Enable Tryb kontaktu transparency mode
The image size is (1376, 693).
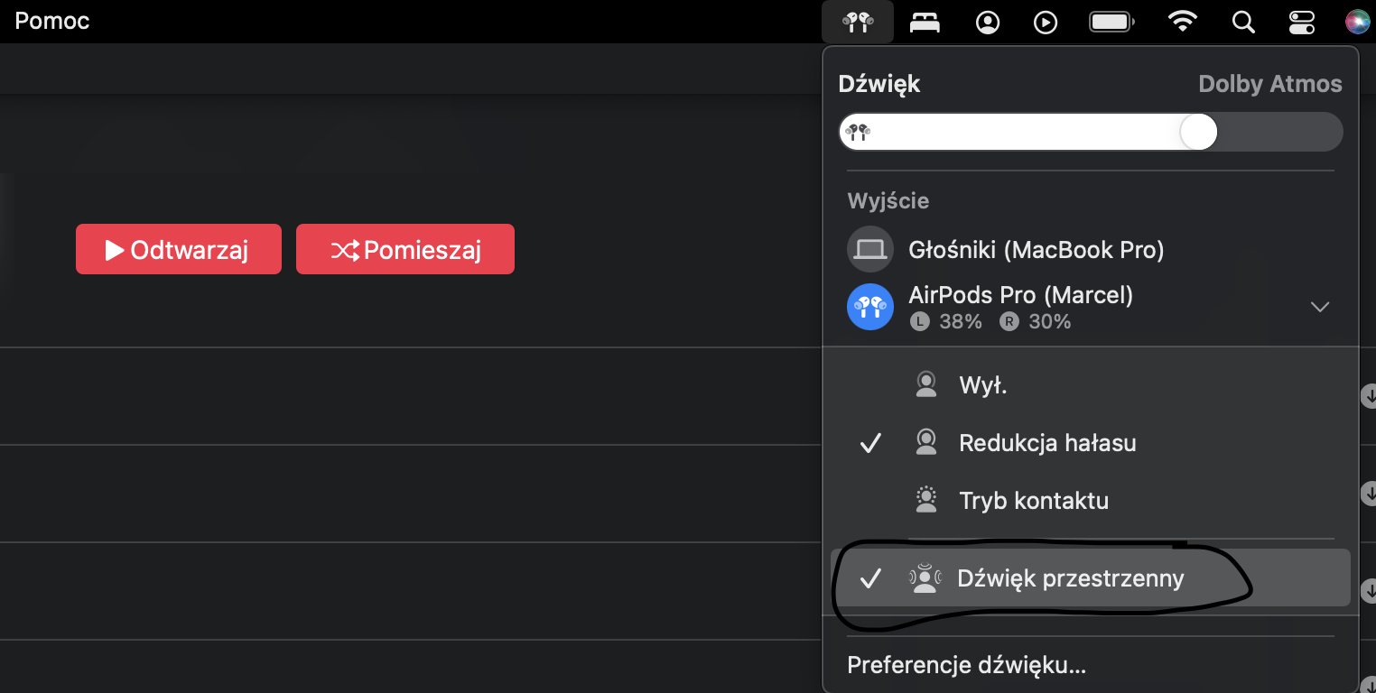click(x=1033, y=501)
